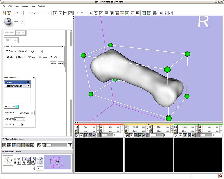Open the Representation Wire frame dropdown
Viewport: 224px width, 179px height.
point(27,113)
